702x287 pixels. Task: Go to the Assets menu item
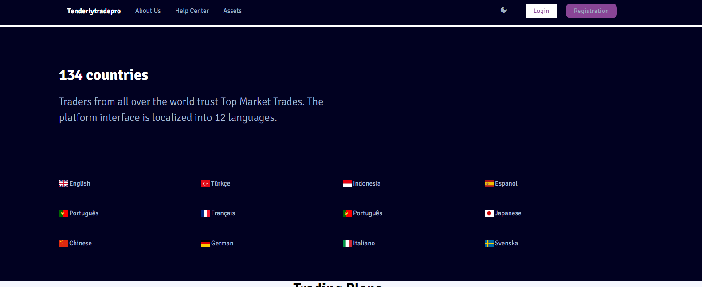(232, 11)
